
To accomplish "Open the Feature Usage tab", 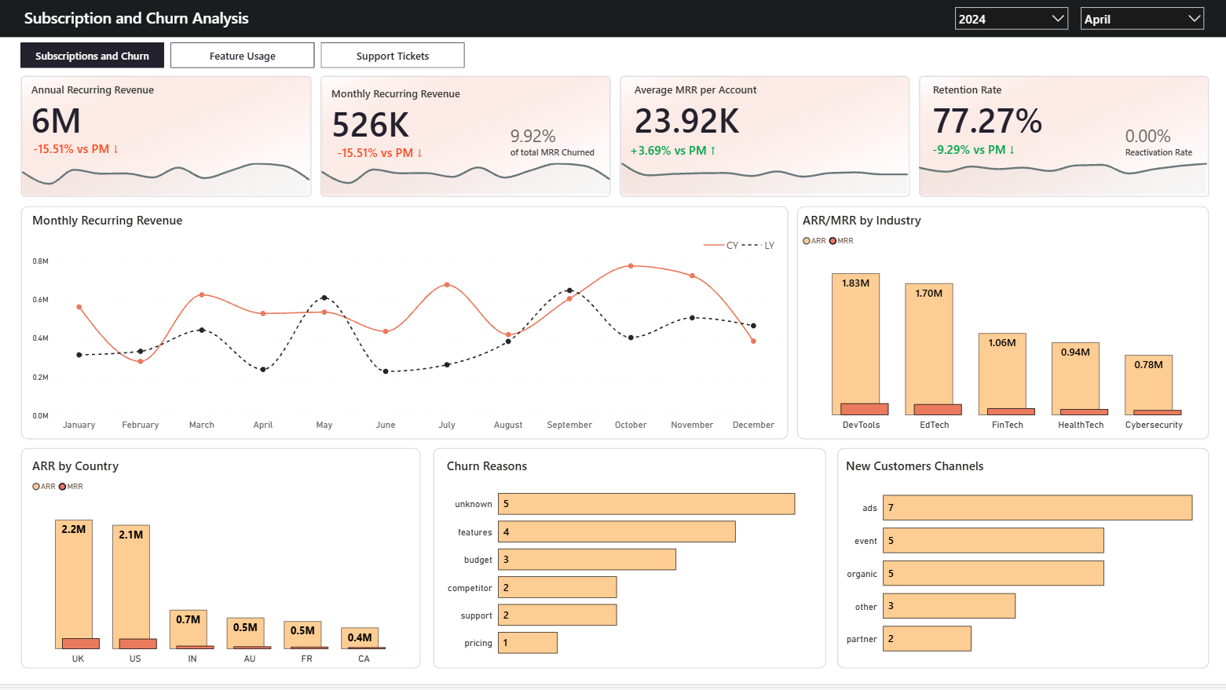I will 242,56.
